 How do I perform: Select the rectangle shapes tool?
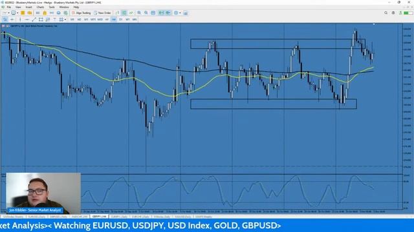click(x=41, y=19)
